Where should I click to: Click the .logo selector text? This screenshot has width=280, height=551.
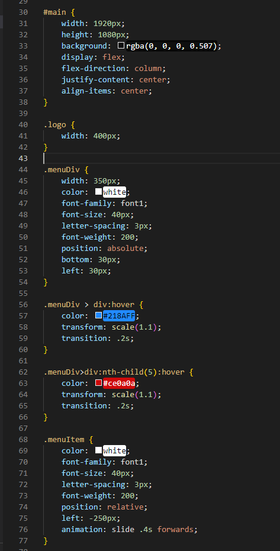(x=54, y=125)
